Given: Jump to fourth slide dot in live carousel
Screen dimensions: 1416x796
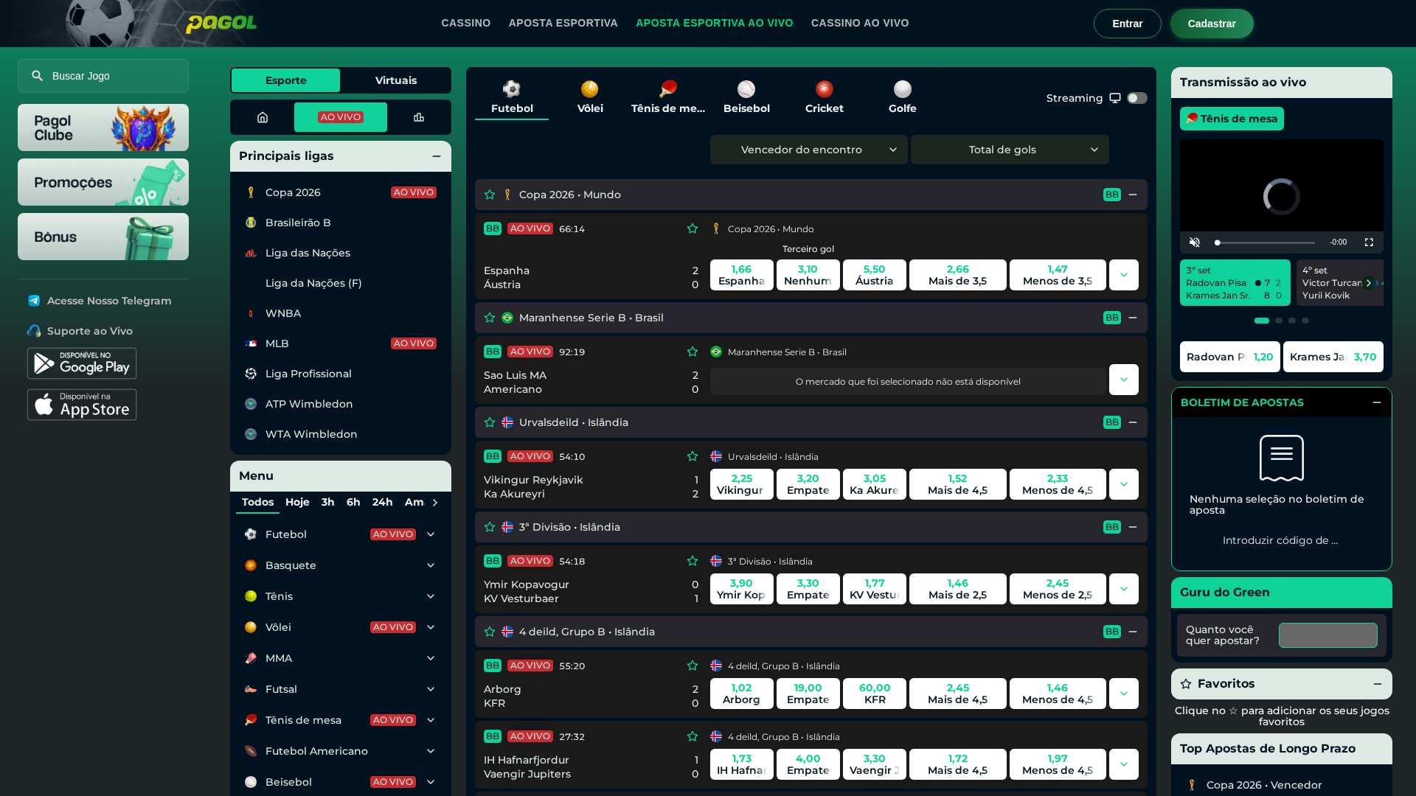Looking at the screenshot, I should (x=1305, y=321).
